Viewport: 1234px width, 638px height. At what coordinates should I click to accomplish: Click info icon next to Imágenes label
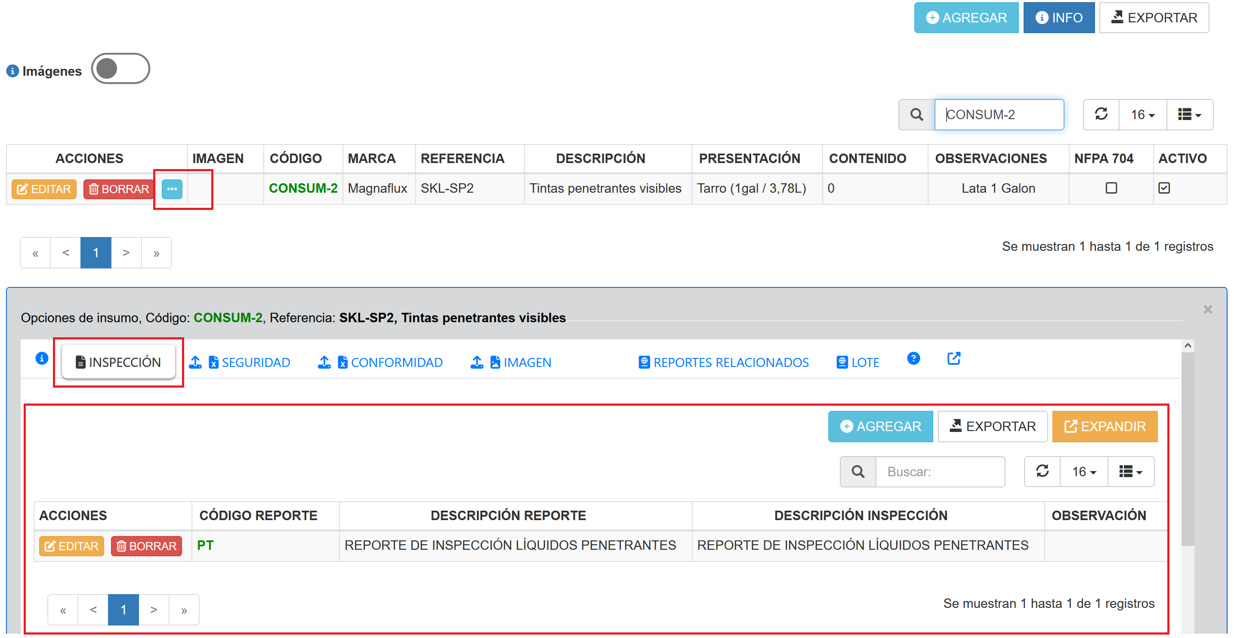12,71
